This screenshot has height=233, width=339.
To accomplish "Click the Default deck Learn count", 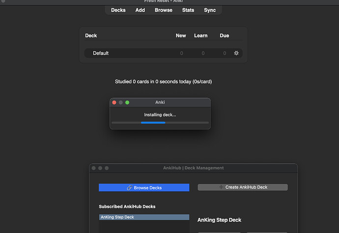I will [203, 53].
